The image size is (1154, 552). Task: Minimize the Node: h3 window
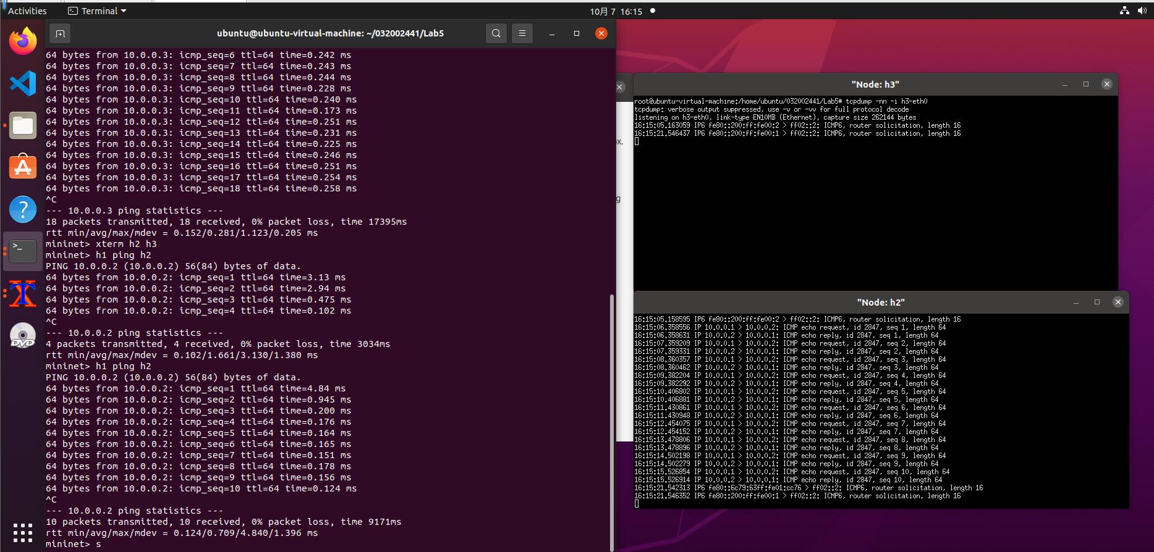[x=1065, y=84]
